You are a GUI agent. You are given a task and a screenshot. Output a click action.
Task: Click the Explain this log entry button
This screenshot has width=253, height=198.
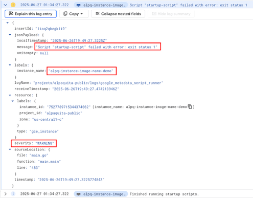31,14
